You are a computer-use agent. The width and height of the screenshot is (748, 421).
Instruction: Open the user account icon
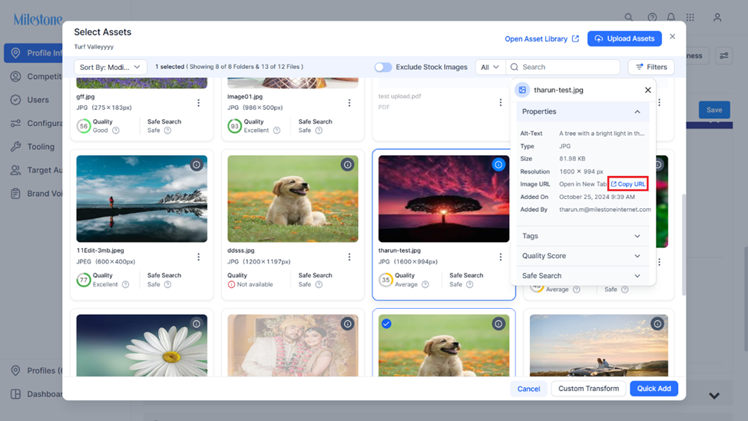[x=717, y=17]
